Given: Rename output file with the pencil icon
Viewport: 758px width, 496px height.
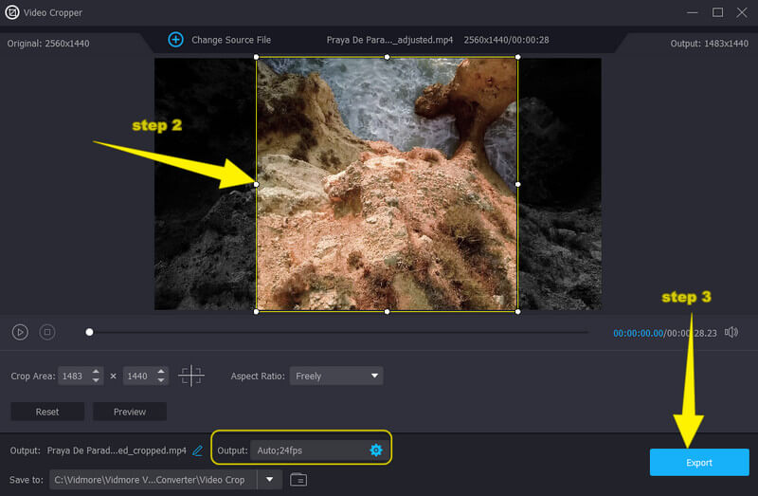Looking at the screenshot, I should click(x=198, y=450).
